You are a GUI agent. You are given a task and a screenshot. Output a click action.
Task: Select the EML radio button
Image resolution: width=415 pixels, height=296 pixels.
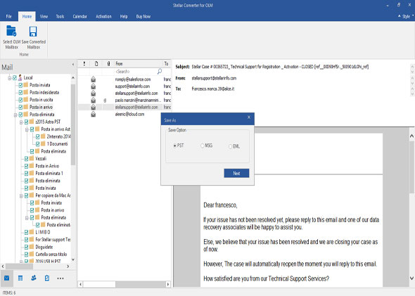230,146
